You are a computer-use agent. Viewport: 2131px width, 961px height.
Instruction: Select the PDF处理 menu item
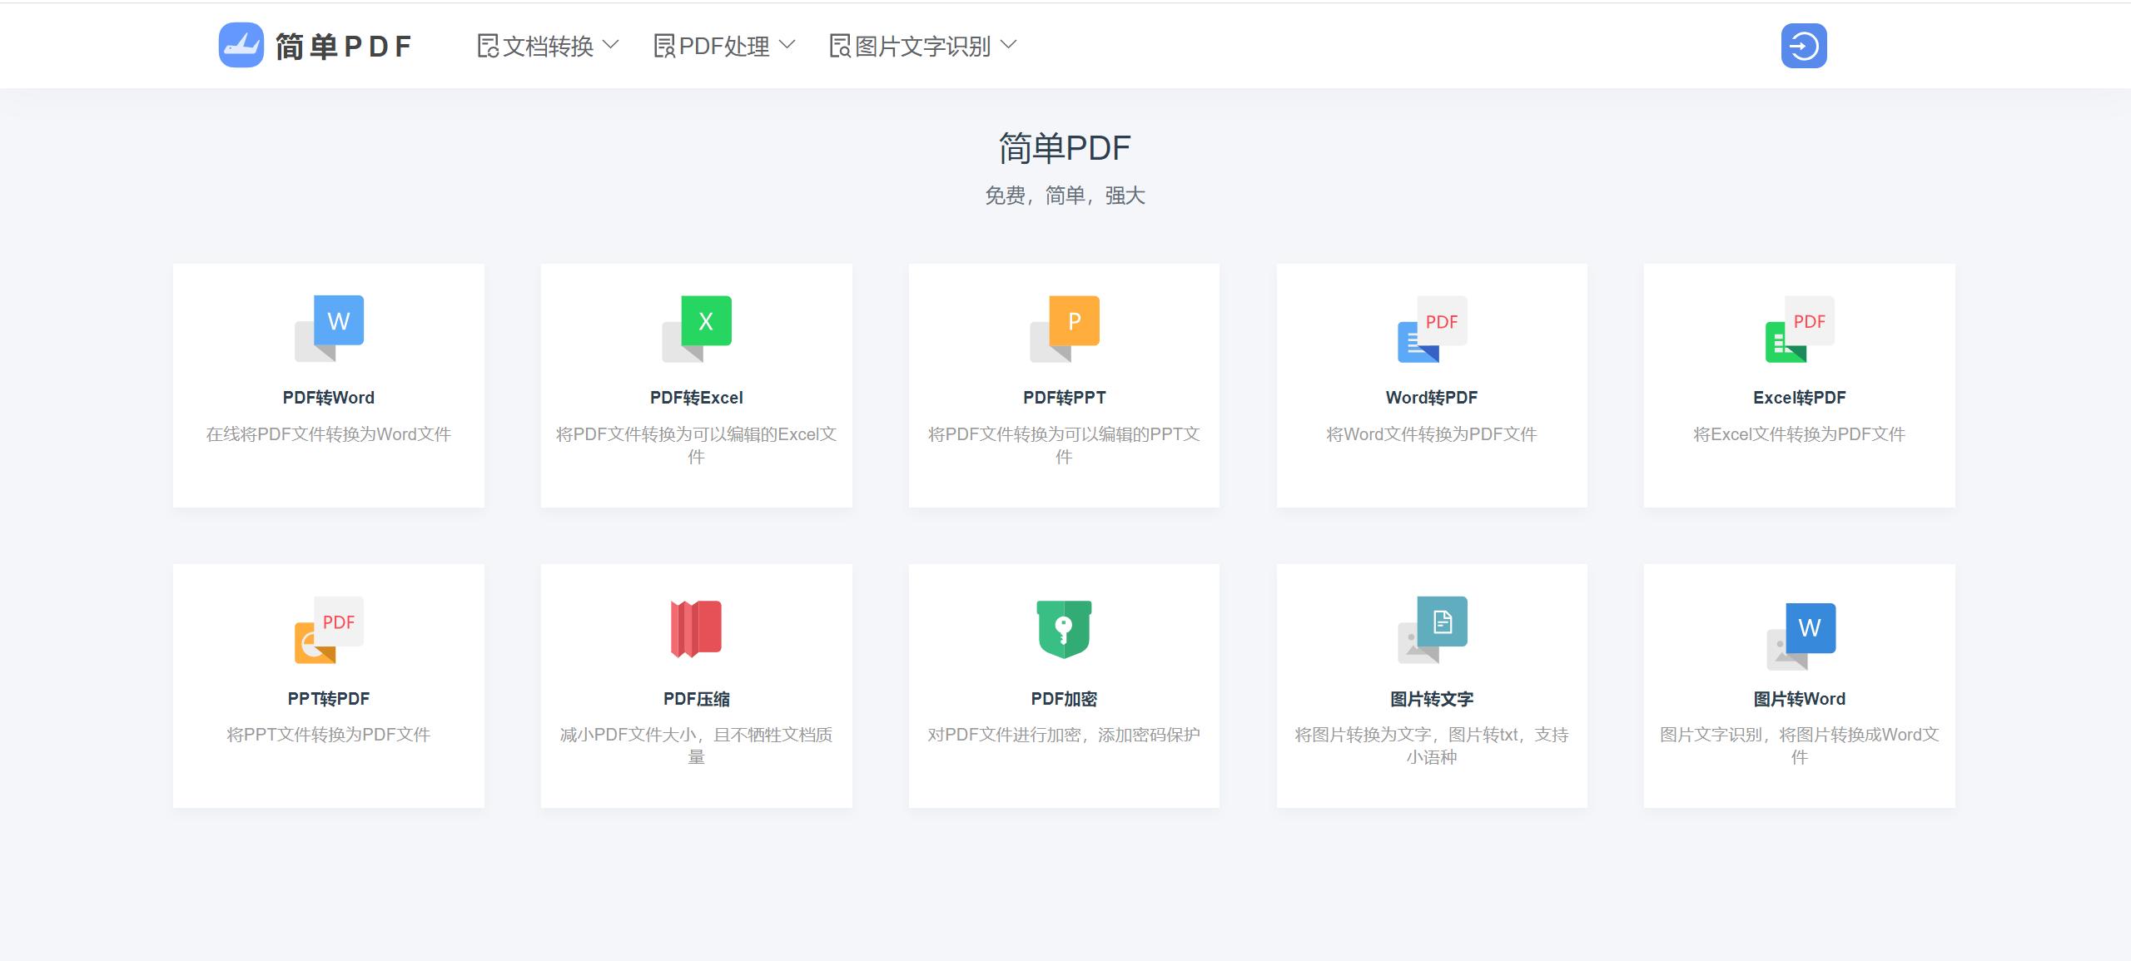coord(724,45)
